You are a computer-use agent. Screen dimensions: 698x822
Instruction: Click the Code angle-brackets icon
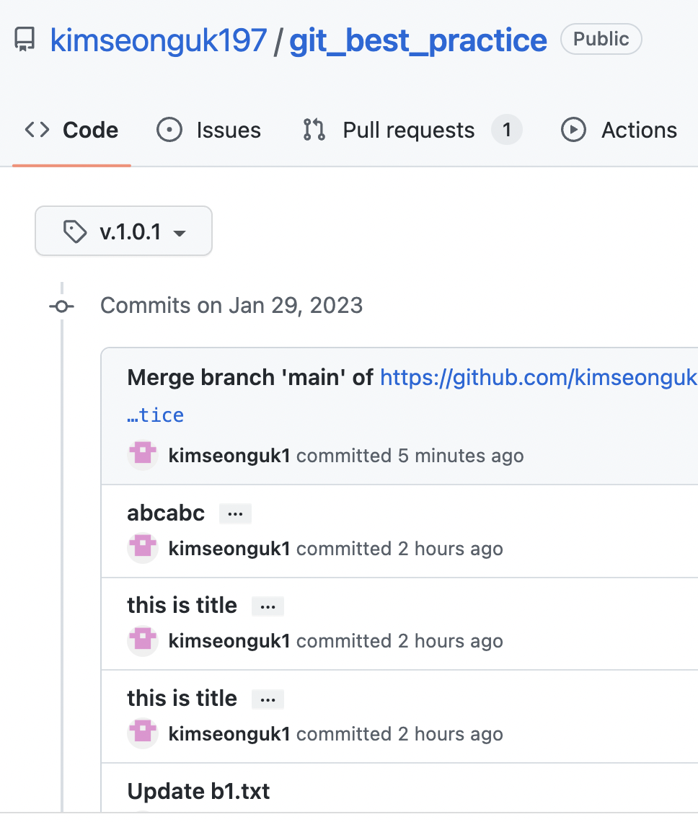(x=37, y=130)
